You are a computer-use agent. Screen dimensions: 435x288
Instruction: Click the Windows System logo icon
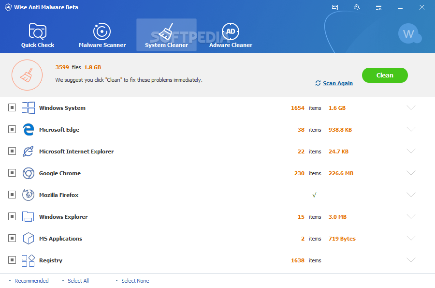pos(29,108)
